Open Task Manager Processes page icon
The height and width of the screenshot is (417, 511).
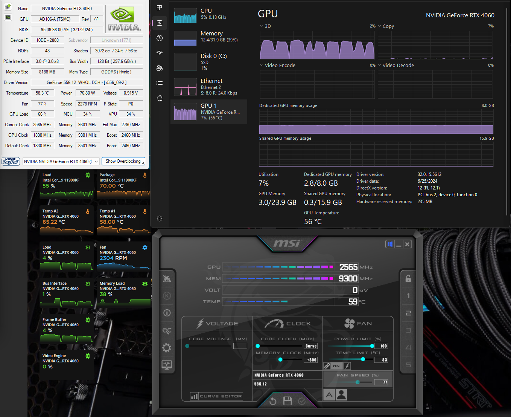point(160,8)
